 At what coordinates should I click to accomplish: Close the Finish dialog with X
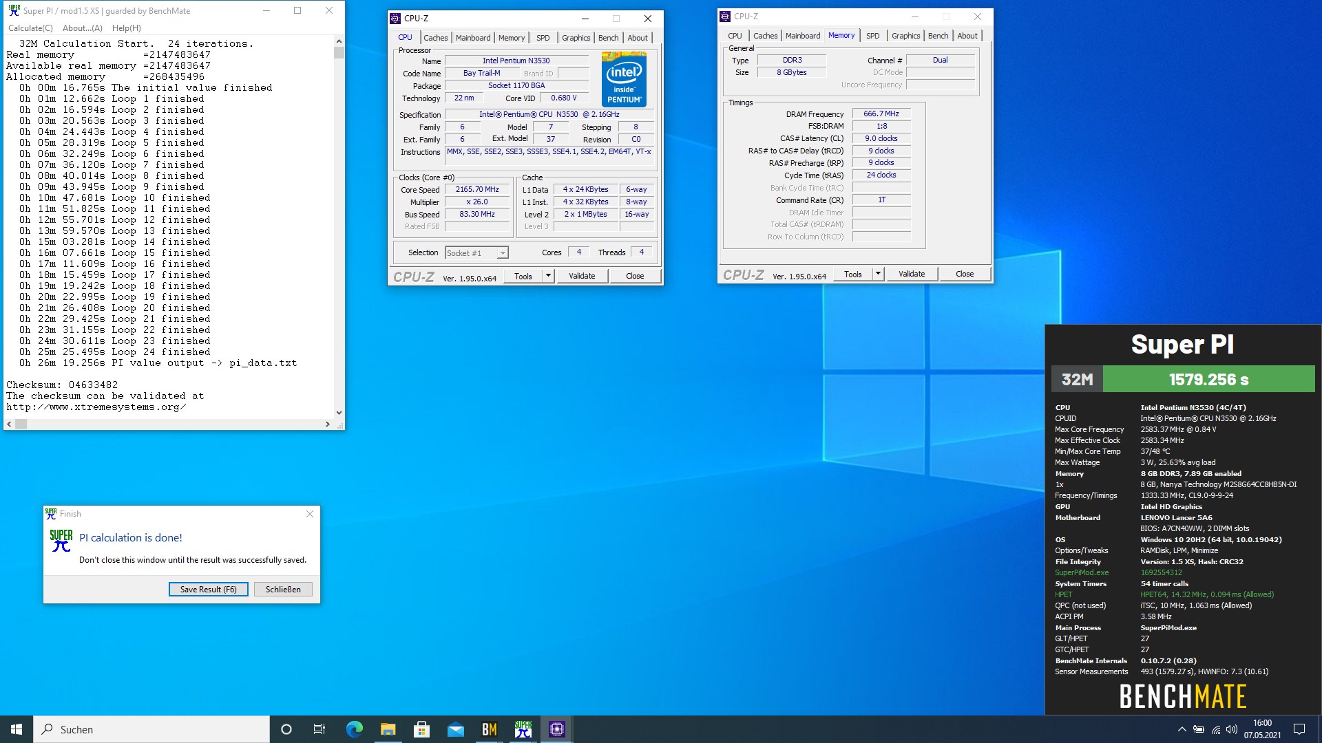[310, 514]
